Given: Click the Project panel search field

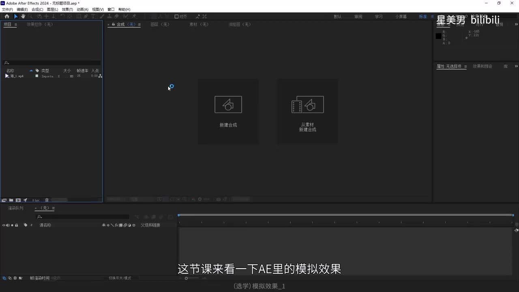Looking at the screenshot, I should [x=51, y=63].
